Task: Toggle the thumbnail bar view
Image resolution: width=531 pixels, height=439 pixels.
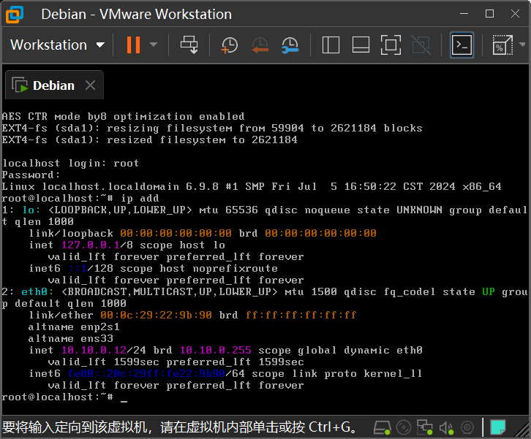Action: click(x=361, y=45)
